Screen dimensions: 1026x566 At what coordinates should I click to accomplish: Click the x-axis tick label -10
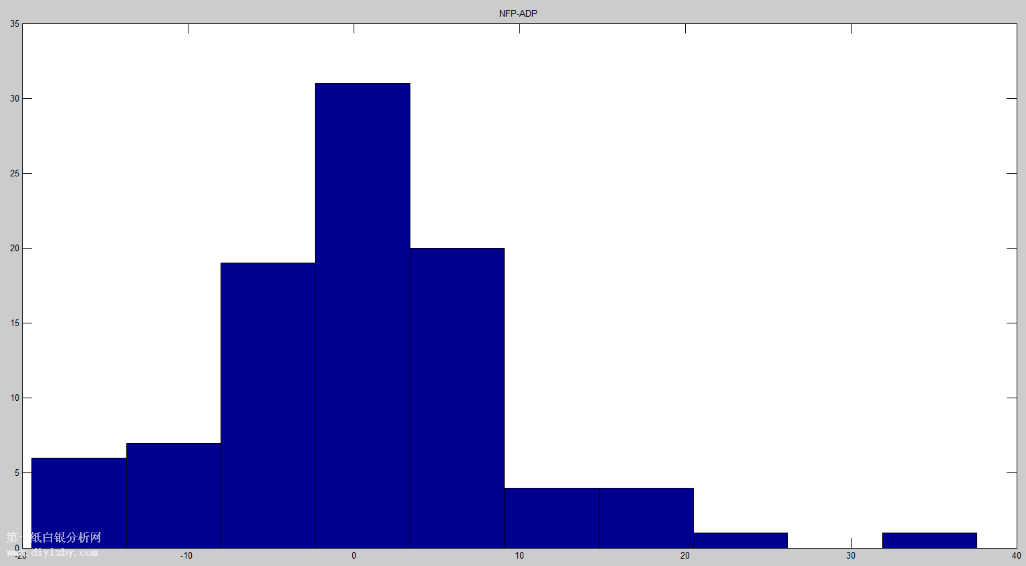pyautogui.click(x=186, y=556)
